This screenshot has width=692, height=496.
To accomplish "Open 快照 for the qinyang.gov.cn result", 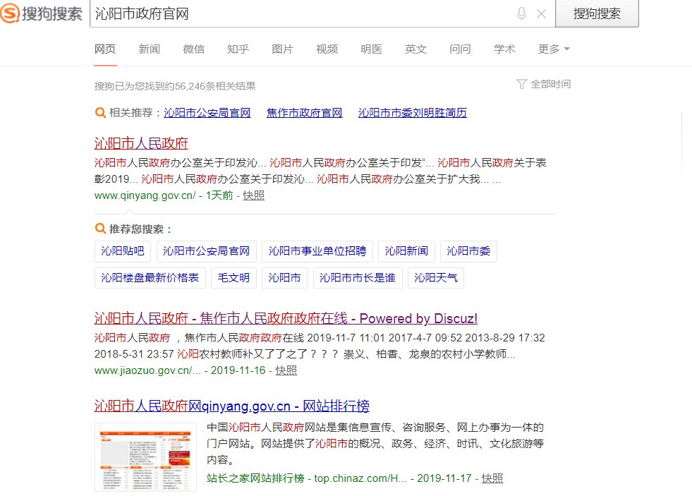I will [253, 195].
